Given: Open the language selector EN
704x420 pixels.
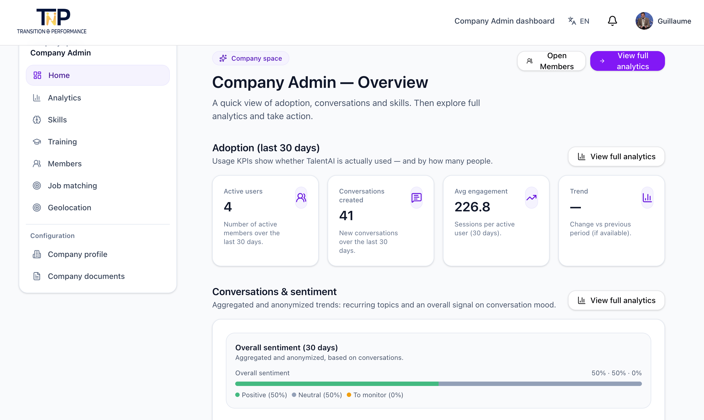Looking at the screenshot, I should (x=578, y=21).
